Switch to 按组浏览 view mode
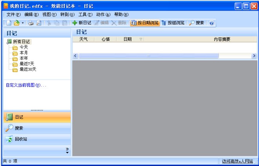 coord(173,23)
